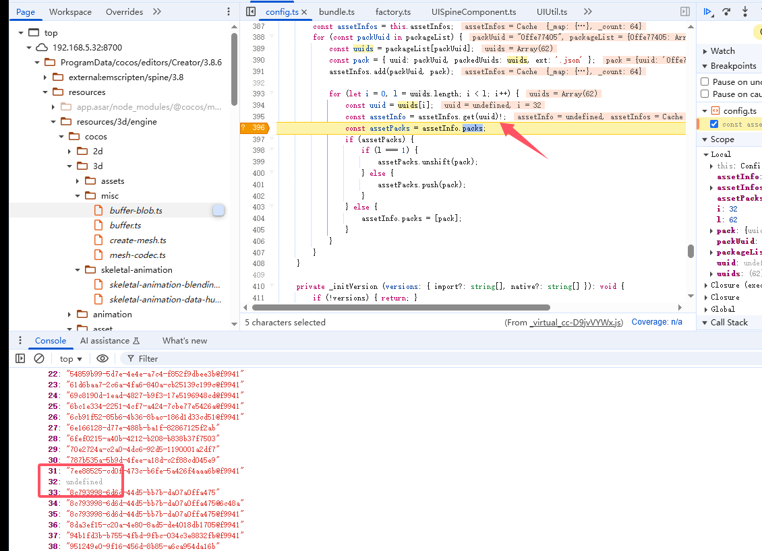Screen dimensions: 762x551
Task: Select the buffer-blob.ts file
Action: [136, 210]
